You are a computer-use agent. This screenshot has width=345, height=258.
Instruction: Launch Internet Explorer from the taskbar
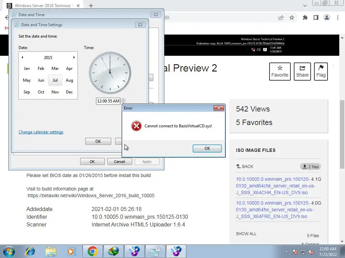30,251
